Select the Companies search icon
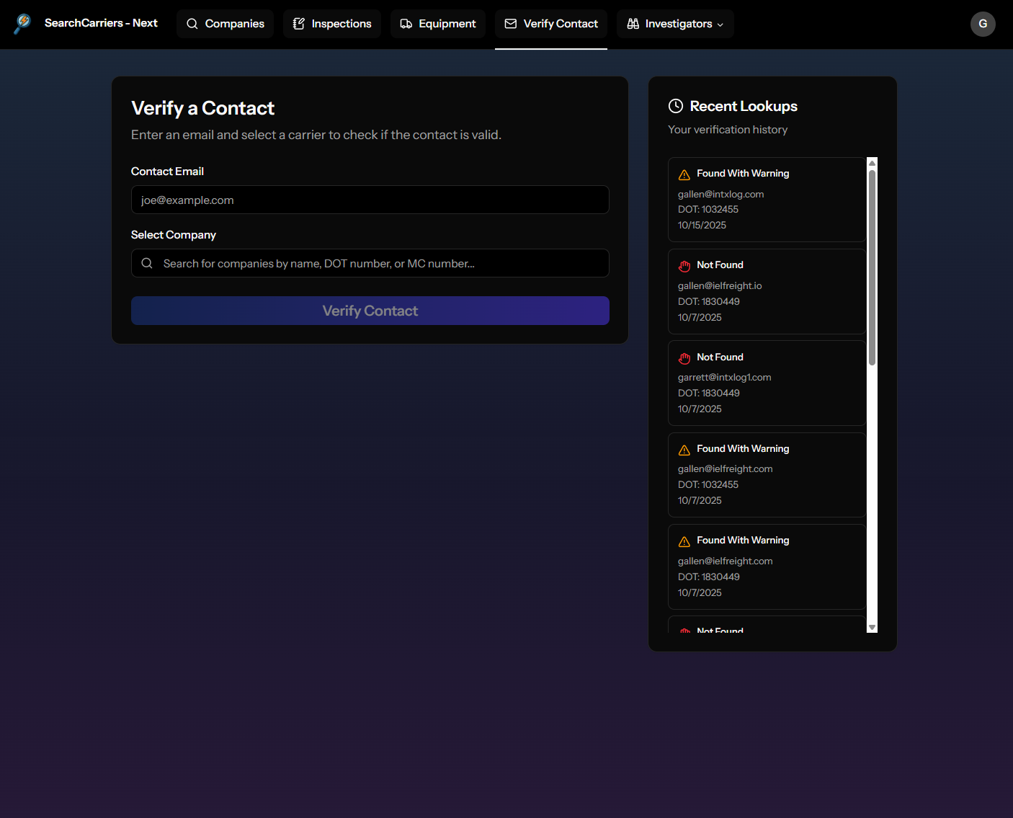The width and height of the screenshot is (1013, 818). tap(192, 23)
